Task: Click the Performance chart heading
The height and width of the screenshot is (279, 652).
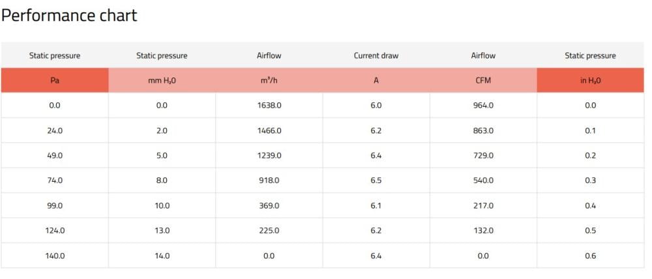Action: pyautogui.click(x=69, y=16)
